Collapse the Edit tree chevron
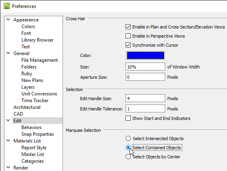This screenshot has width=227, height=171. [x=8, y=120]
